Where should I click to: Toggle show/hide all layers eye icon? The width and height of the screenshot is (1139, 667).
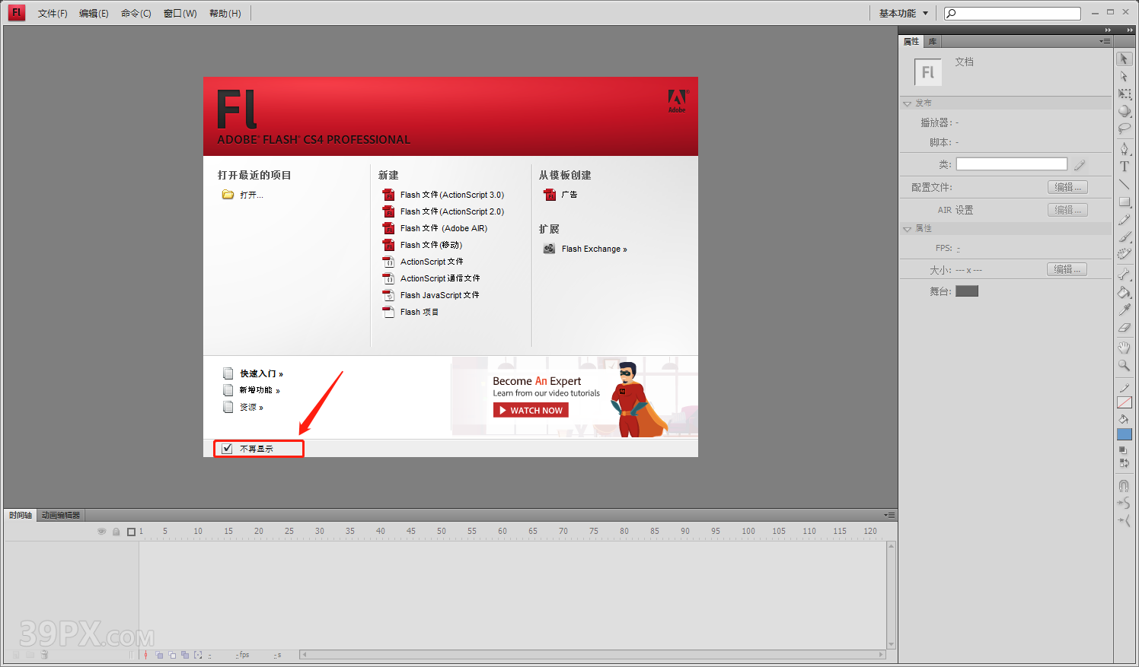pyautogui.click(x=101, y=532)
